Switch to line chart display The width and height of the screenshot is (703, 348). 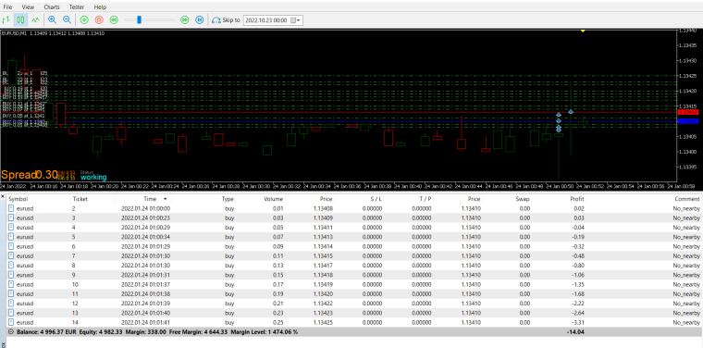pyautogui.click(x=35, y=19)
